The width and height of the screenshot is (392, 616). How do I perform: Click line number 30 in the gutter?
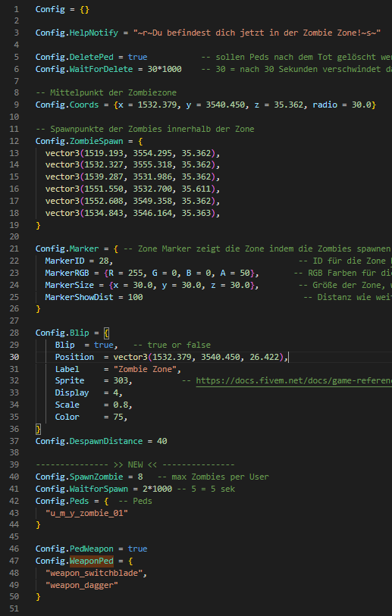(x=14, y=357)
